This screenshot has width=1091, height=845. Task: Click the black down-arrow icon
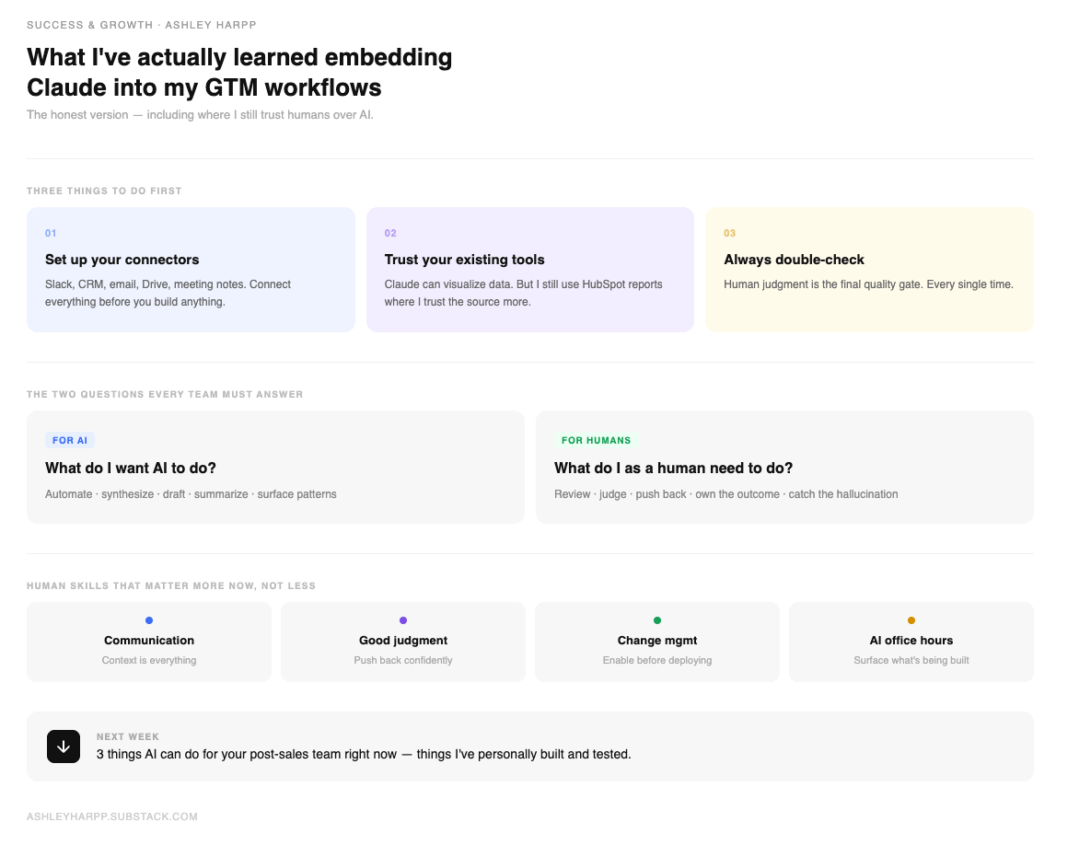pos(64,747)
